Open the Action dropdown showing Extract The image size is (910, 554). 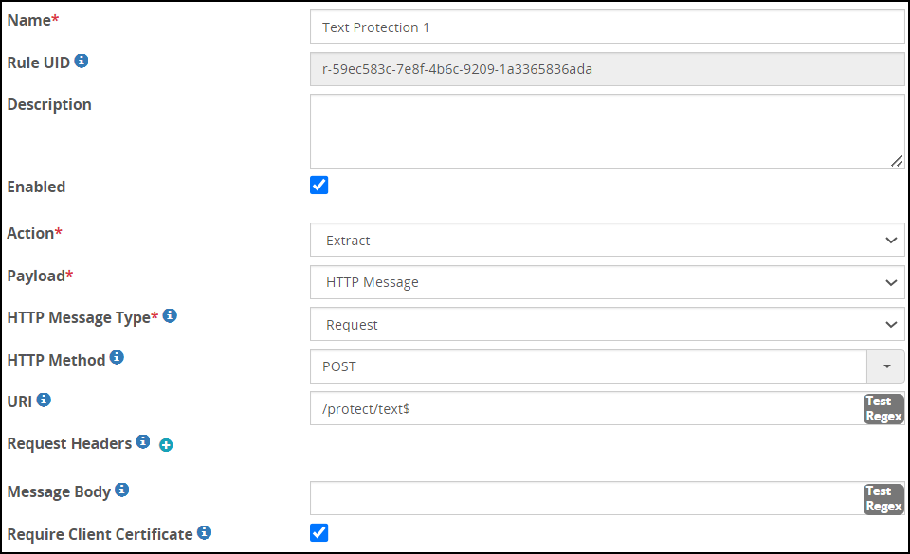click(x=607, y=240)
